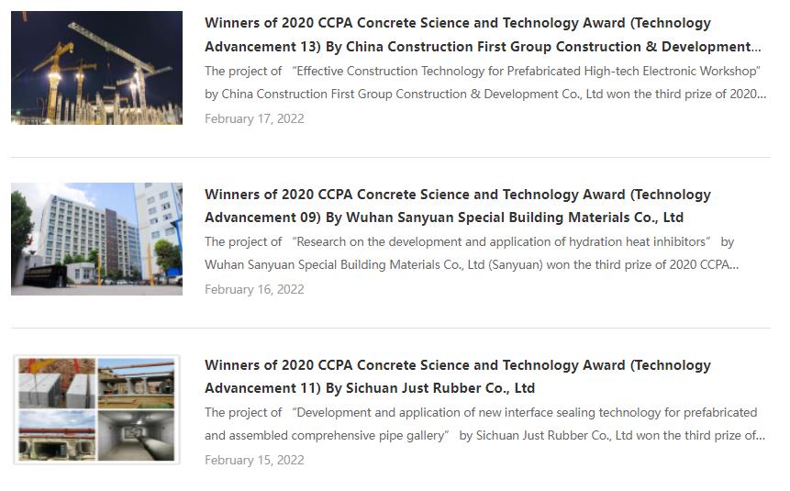Open the Technology Advancement 13 award headline
790x491 pixels.
tap(457, 24)
